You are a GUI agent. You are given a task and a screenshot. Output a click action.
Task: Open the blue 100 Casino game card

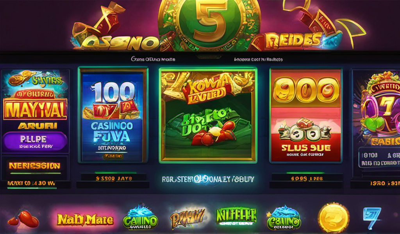[x=113, y=115]
